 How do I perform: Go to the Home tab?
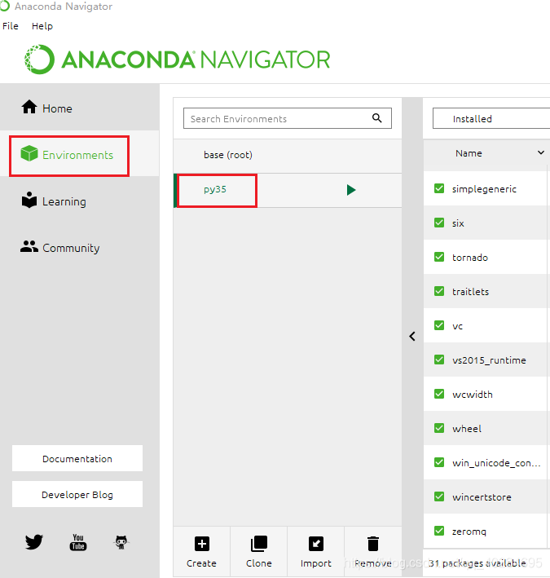click(80, 108)
